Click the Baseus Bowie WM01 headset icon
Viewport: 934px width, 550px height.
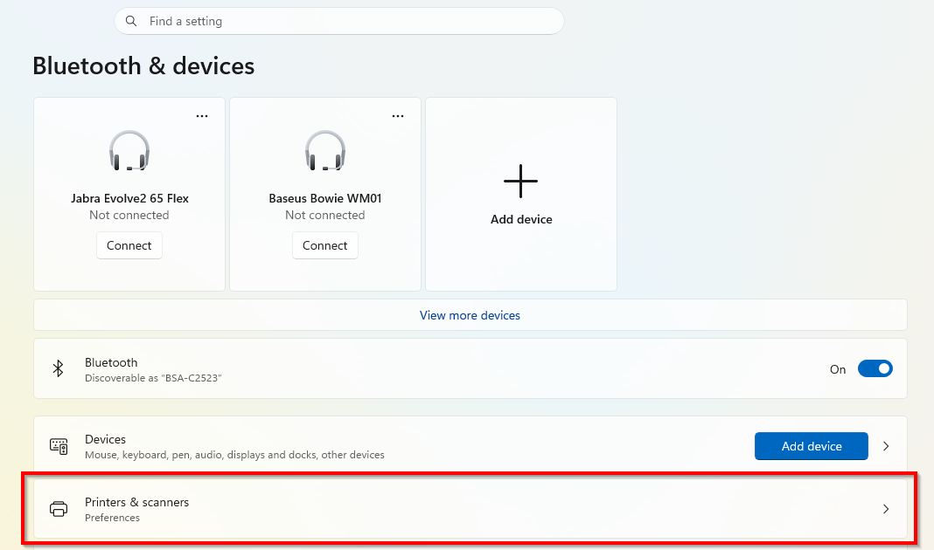(325, 150)
